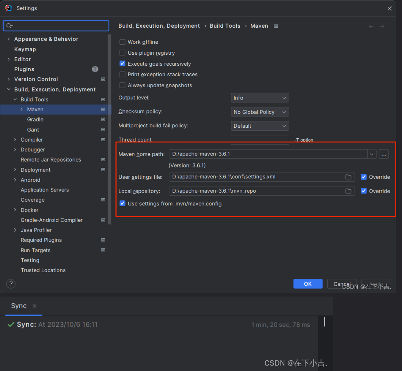Screen dimensions: 402x371
Task: Open Application Servers settings
Action: click(45, 190)
